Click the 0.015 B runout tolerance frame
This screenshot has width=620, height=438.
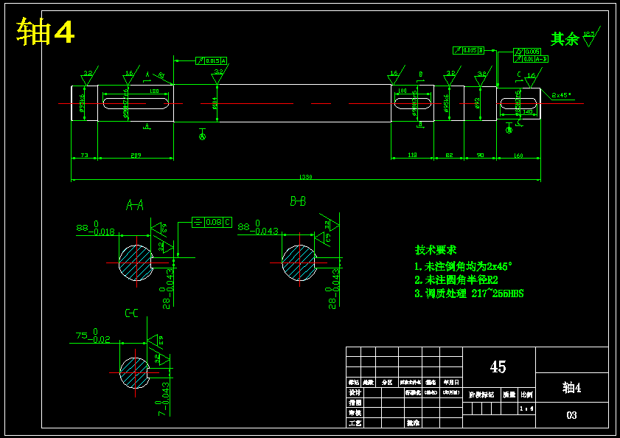point(469,50)
